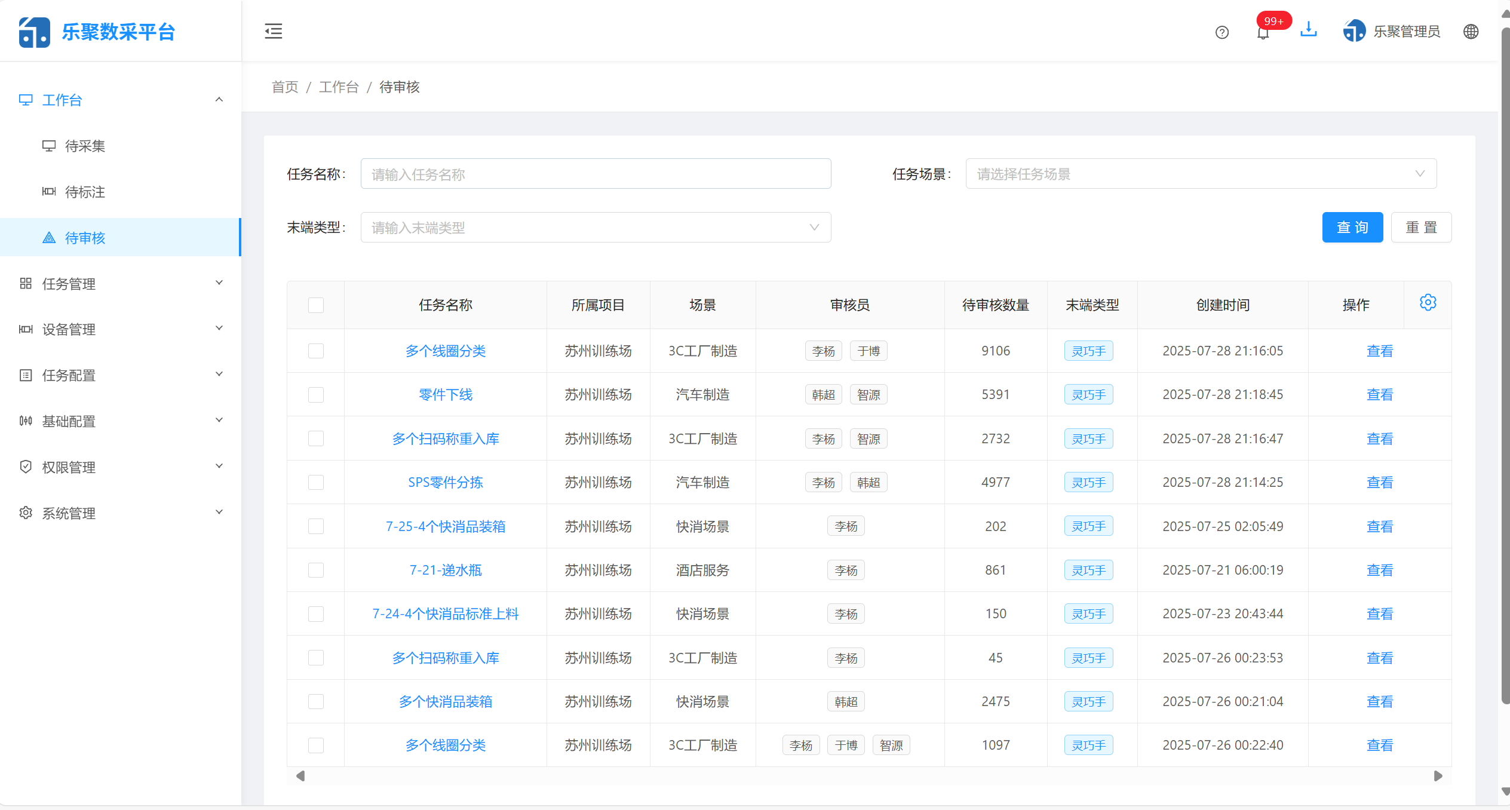
Task: Open the 待采集 menu item
Action: [x=85, y=146]
